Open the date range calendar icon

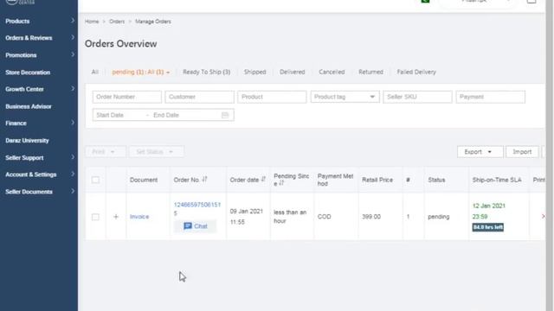click(225, 115)
